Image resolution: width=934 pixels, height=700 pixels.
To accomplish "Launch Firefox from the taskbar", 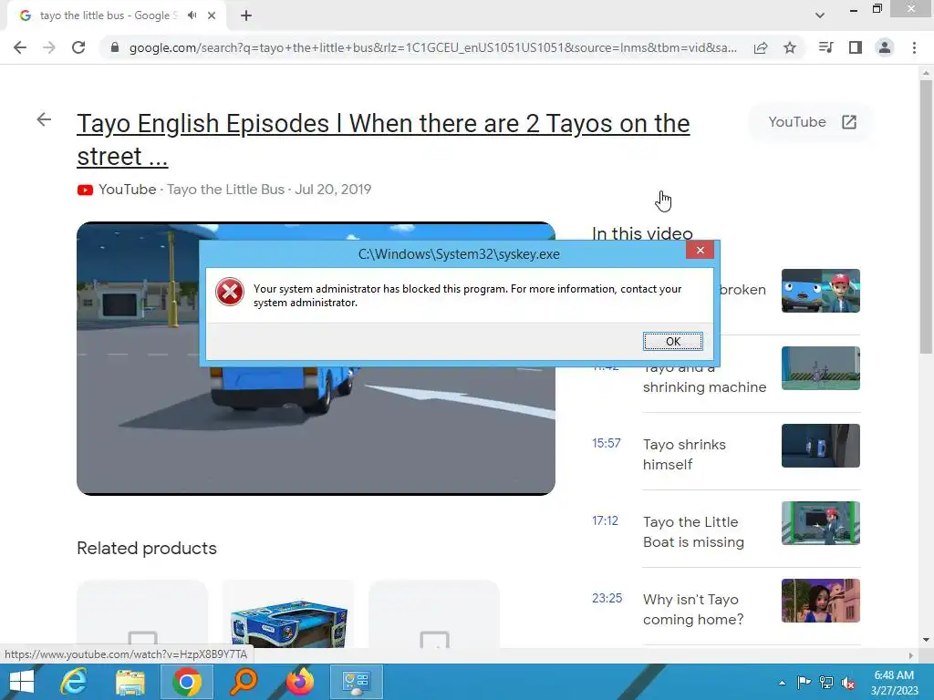I will pyautogui.click(x=300, y=682).
